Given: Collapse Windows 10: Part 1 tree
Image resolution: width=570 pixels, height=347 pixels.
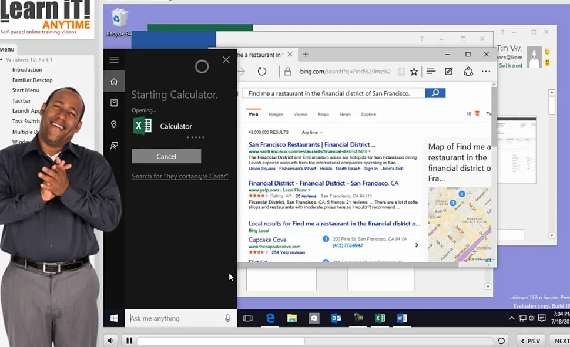Looking at the screenshot, I should (x=2, y=59).
